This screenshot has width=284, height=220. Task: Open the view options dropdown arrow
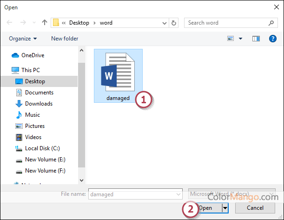(x=240, y=39)
